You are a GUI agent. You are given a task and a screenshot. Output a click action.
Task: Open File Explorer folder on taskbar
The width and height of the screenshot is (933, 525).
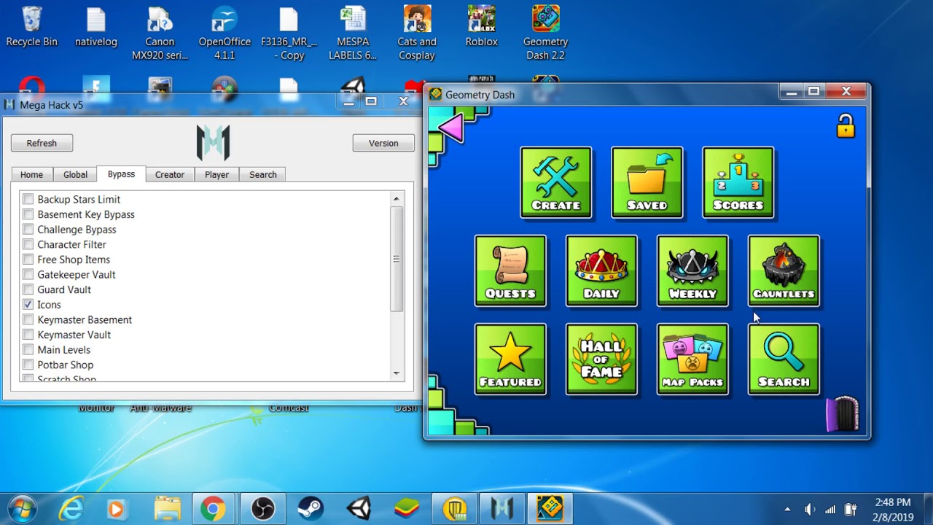click(x=167, y=508)
